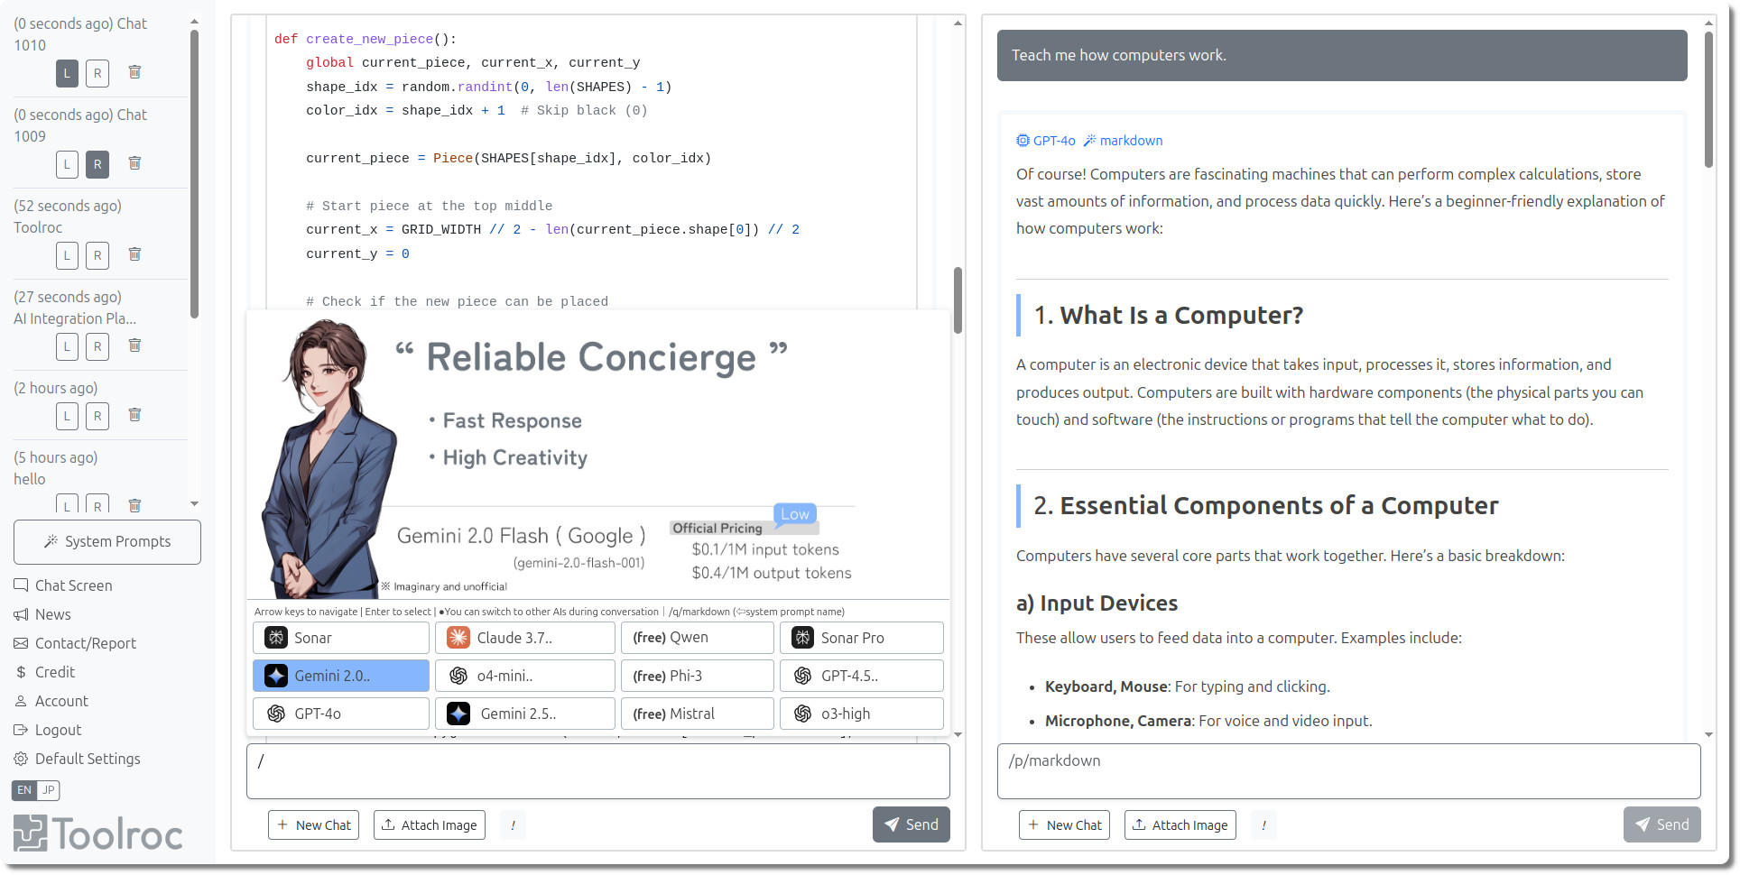Load 2 hours ago chat into right pane
The height and width of the screenshot is (875, 1740).
coord(97,416)
